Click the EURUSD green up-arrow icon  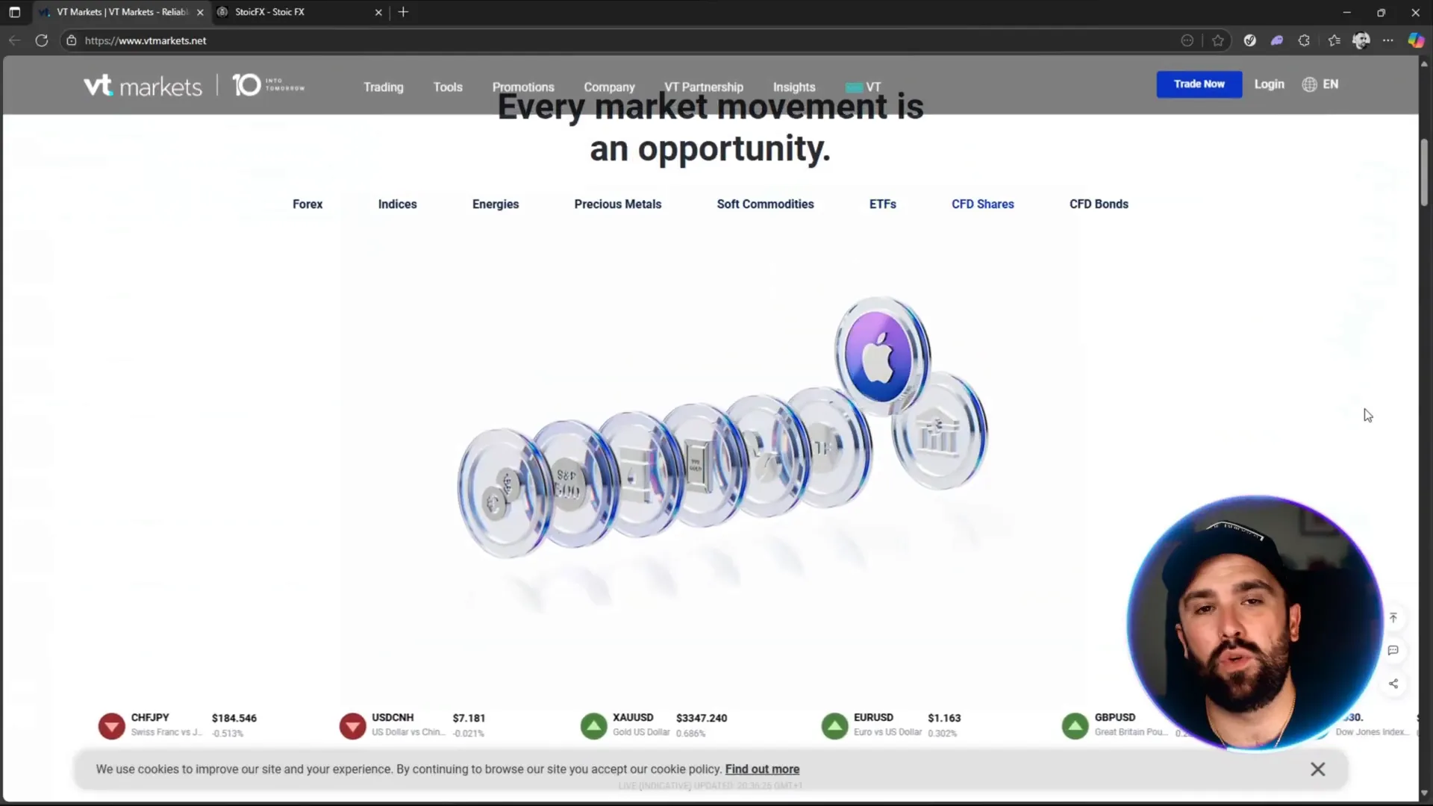pyautogui.click(x=835, y=725)
